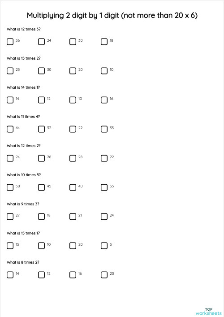
Task: Check the 24 box under 12 times 2
Action: tap(10, 158)
